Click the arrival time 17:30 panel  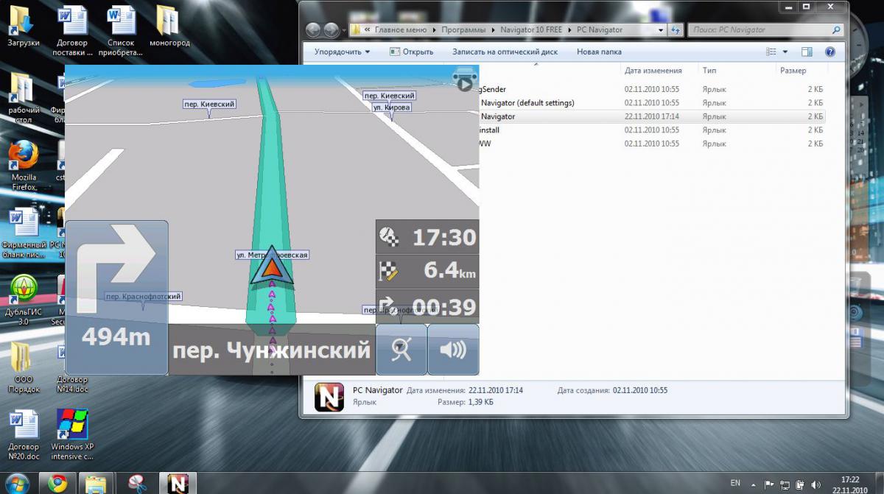click(427, 237)
